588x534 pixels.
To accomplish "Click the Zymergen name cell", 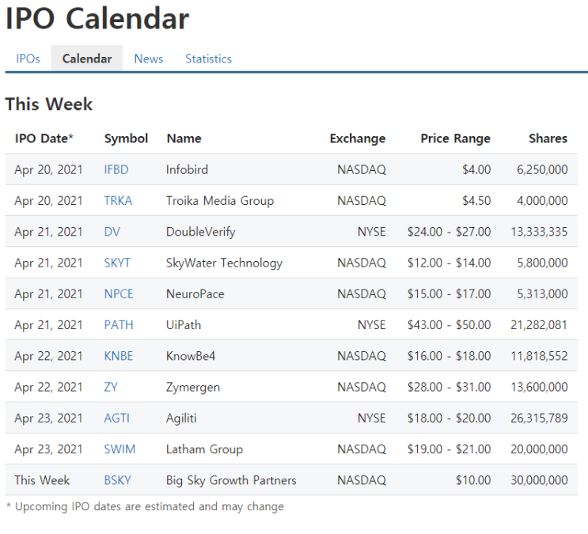I will [193, 387].
